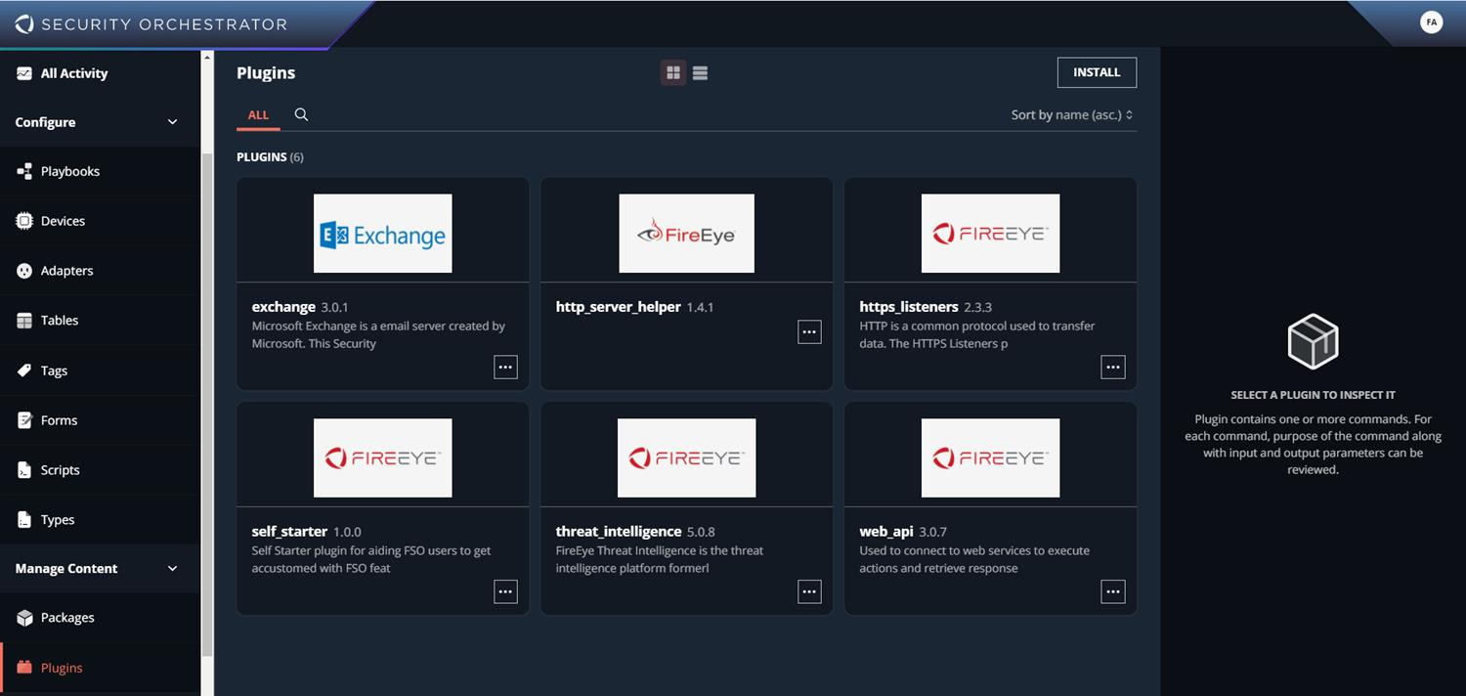Select the ALL tab

pyautogui.click(x=258, y=114)
